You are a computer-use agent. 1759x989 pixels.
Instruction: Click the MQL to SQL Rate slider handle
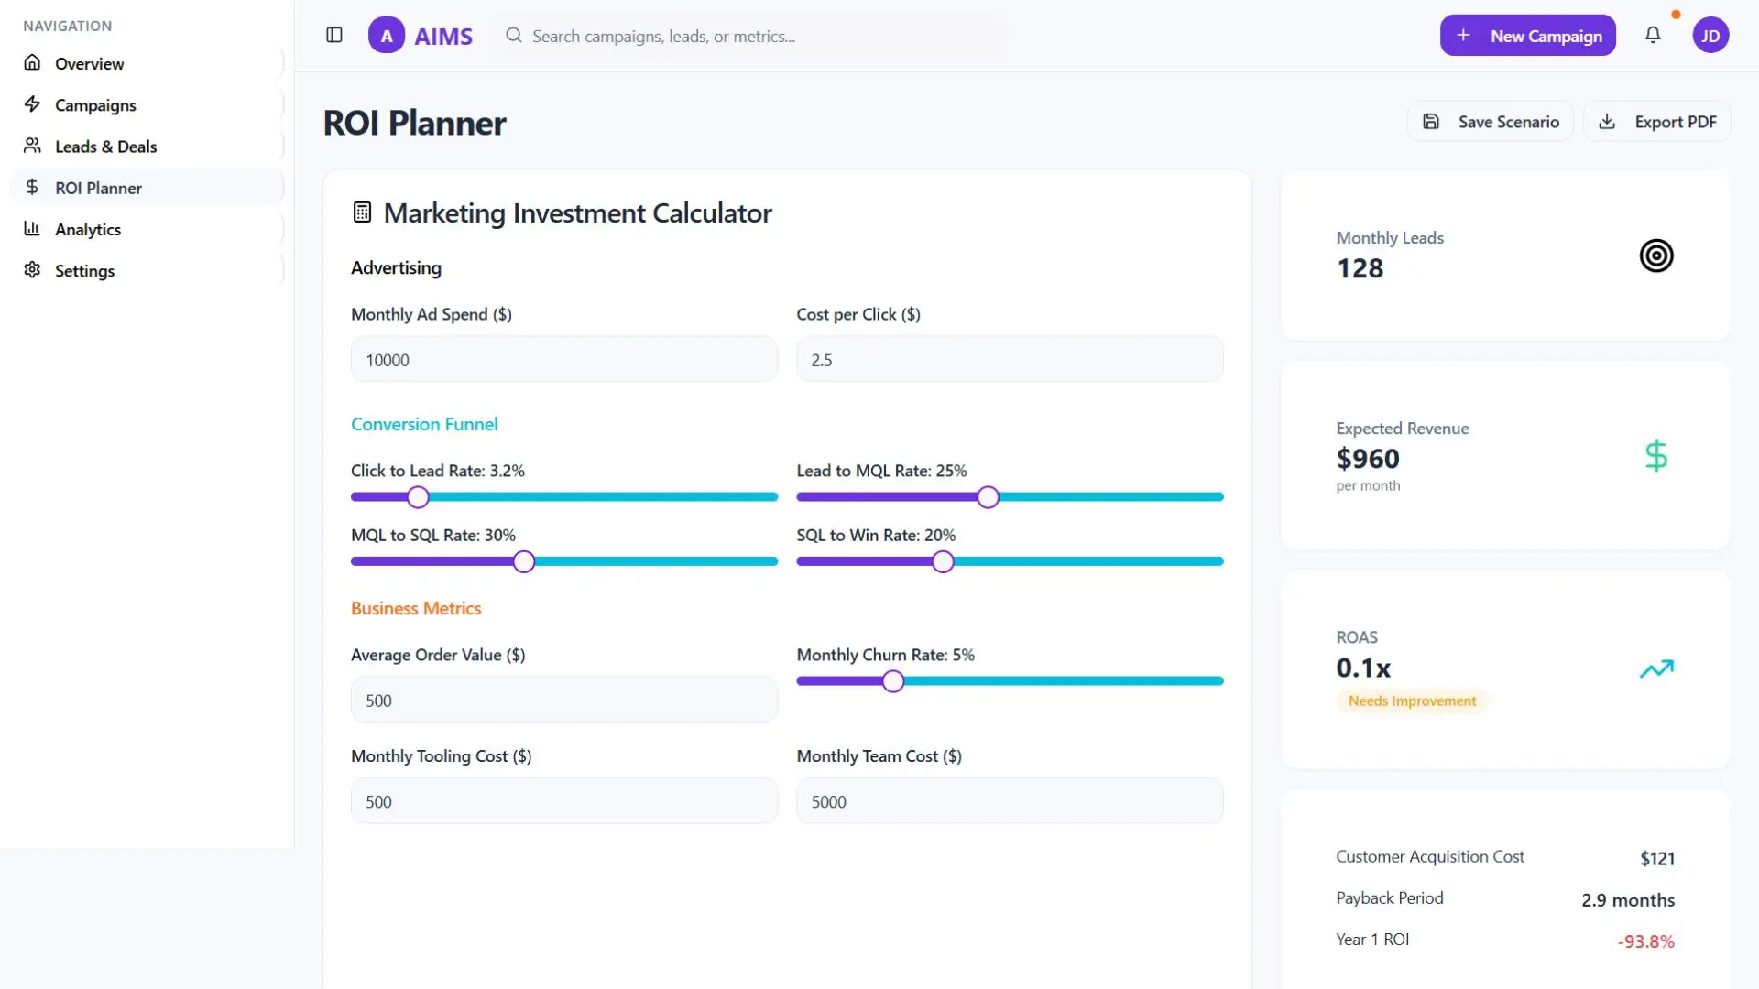(x=524, y=561)
